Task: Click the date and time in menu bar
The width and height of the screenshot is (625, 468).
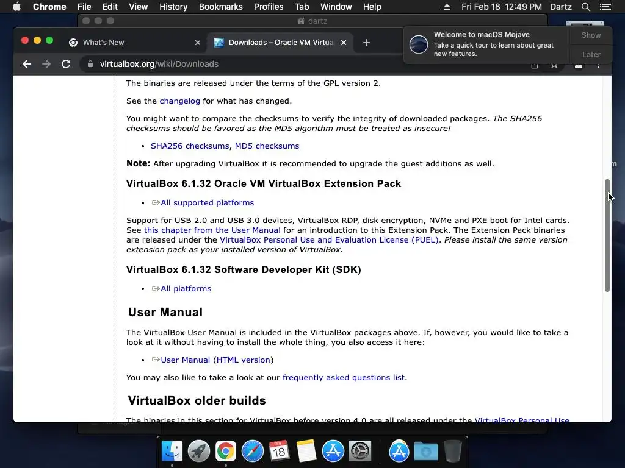Action: tap(502, 7)
